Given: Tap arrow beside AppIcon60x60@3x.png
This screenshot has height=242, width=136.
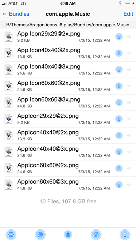Looking at the screenshot, I should click(129, 185).
